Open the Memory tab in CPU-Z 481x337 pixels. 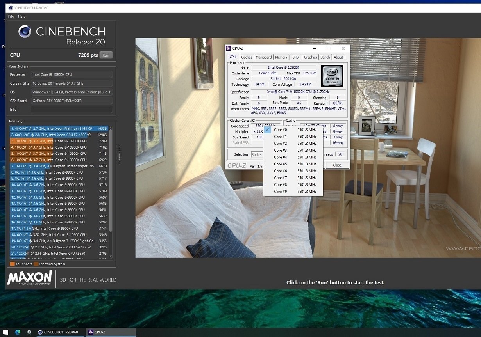coord(281,57)
